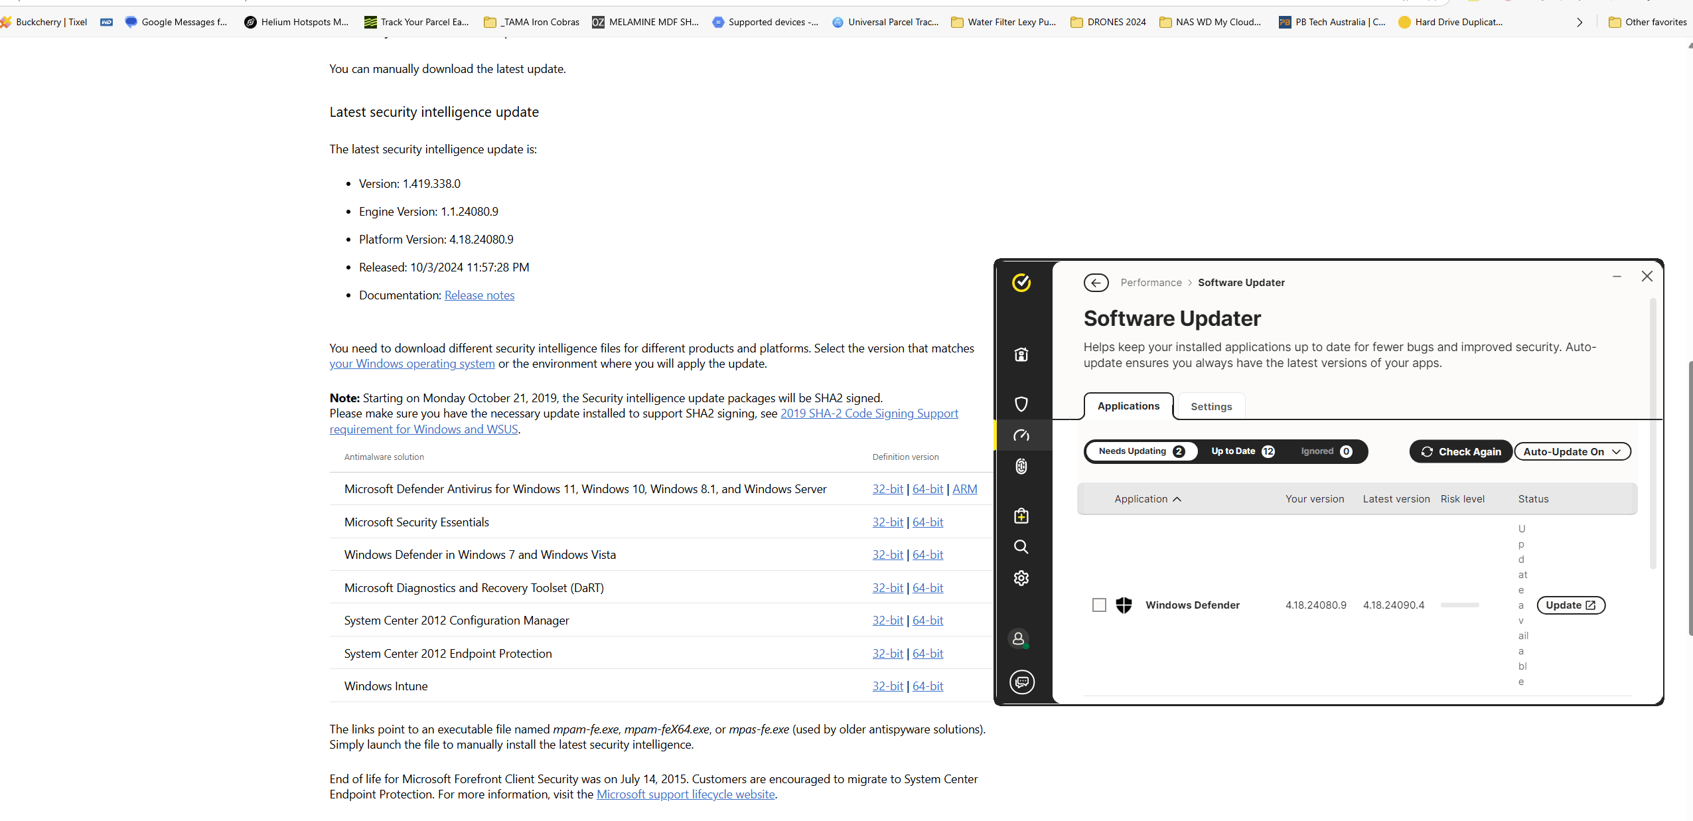The height and width of the screenshot is (821, 1693).
Task: Download 64-bit Microsoft Security Essentials definition
Action: 927,522
